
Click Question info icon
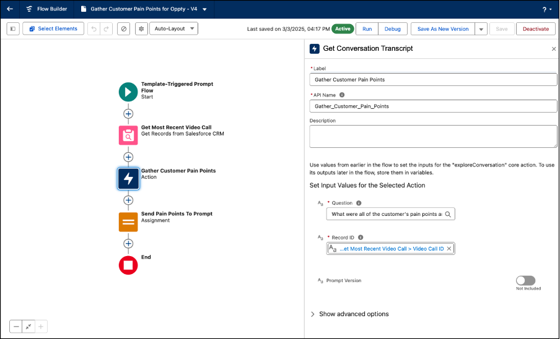tap(359, 203)
